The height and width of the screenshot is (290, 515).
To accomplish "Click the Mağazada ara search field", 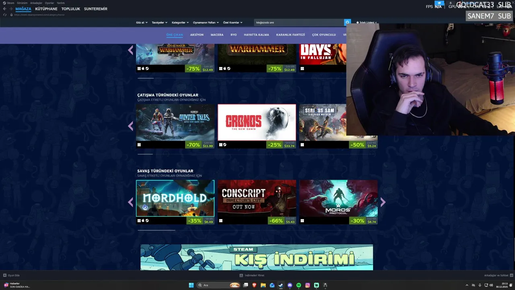I will click(x=299, y=23).
